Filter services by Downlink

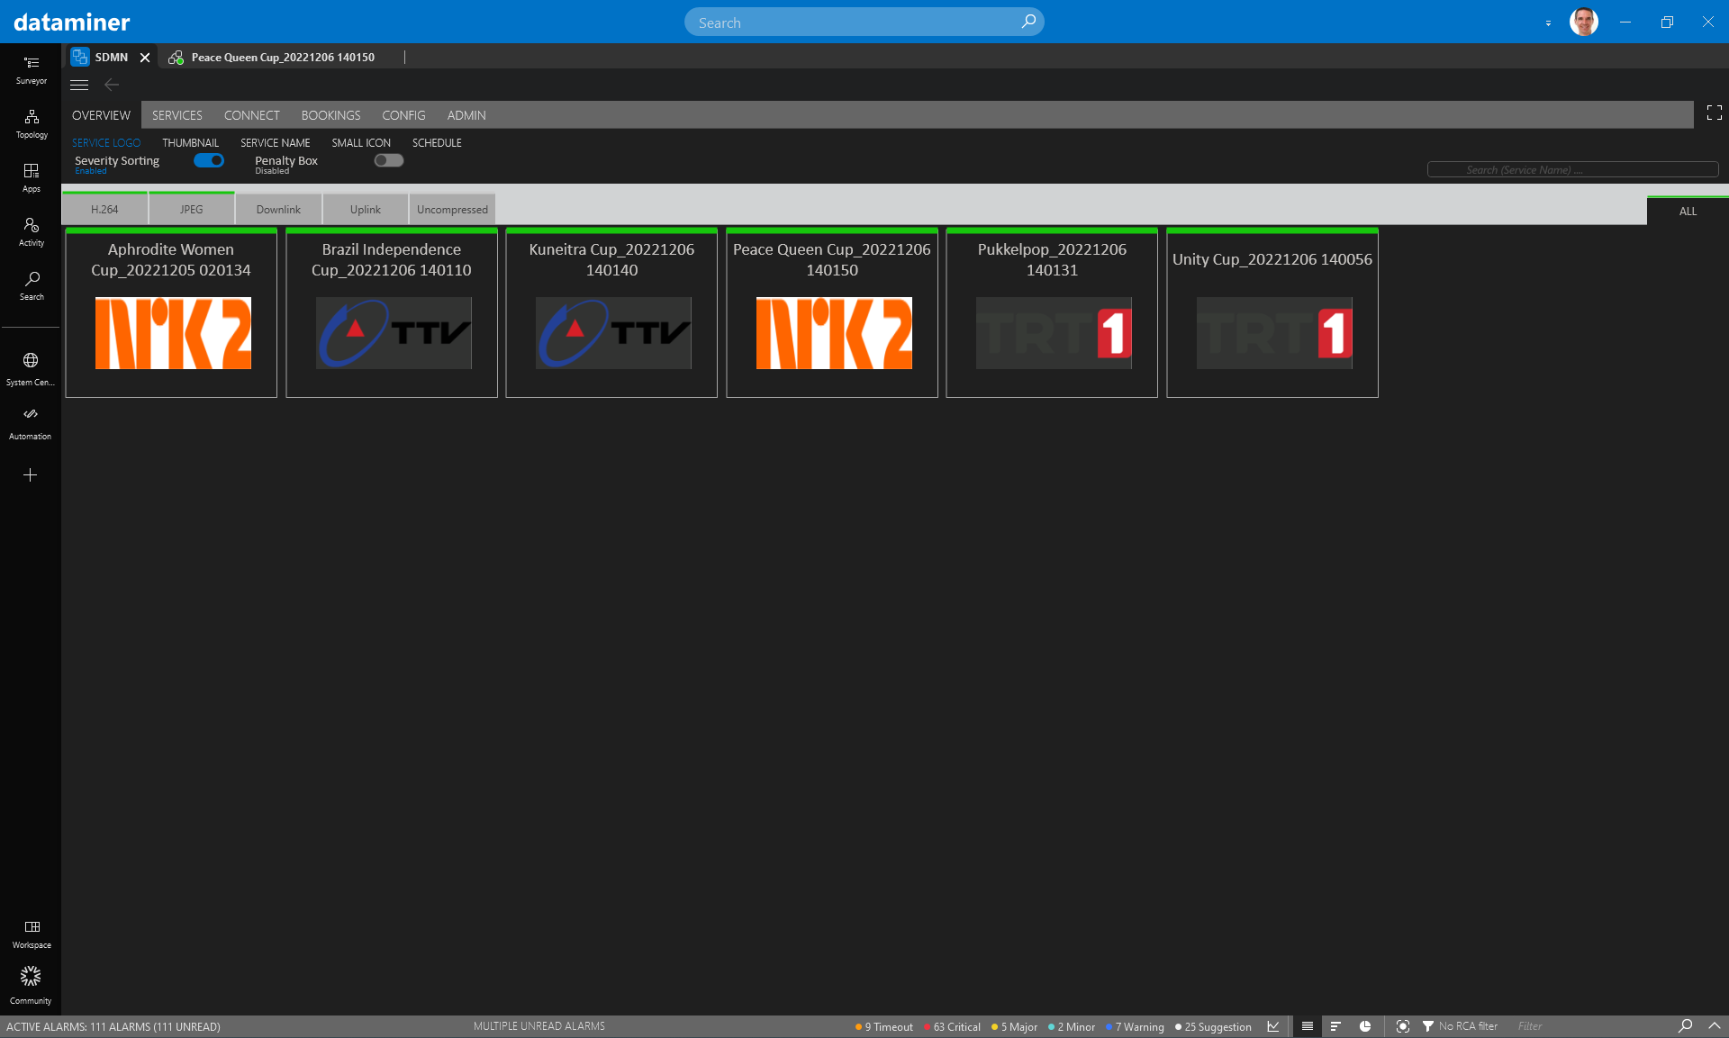pyautogui.click(x=278, y=209)
